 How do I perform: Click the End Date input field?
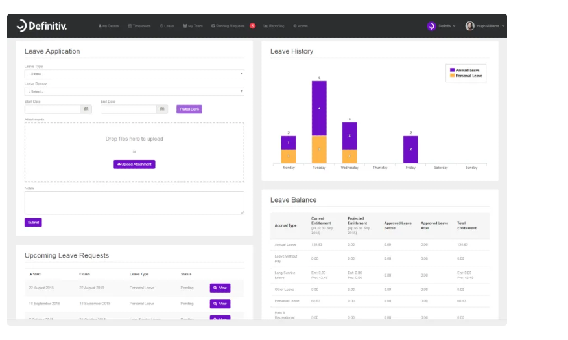(128, 109)
